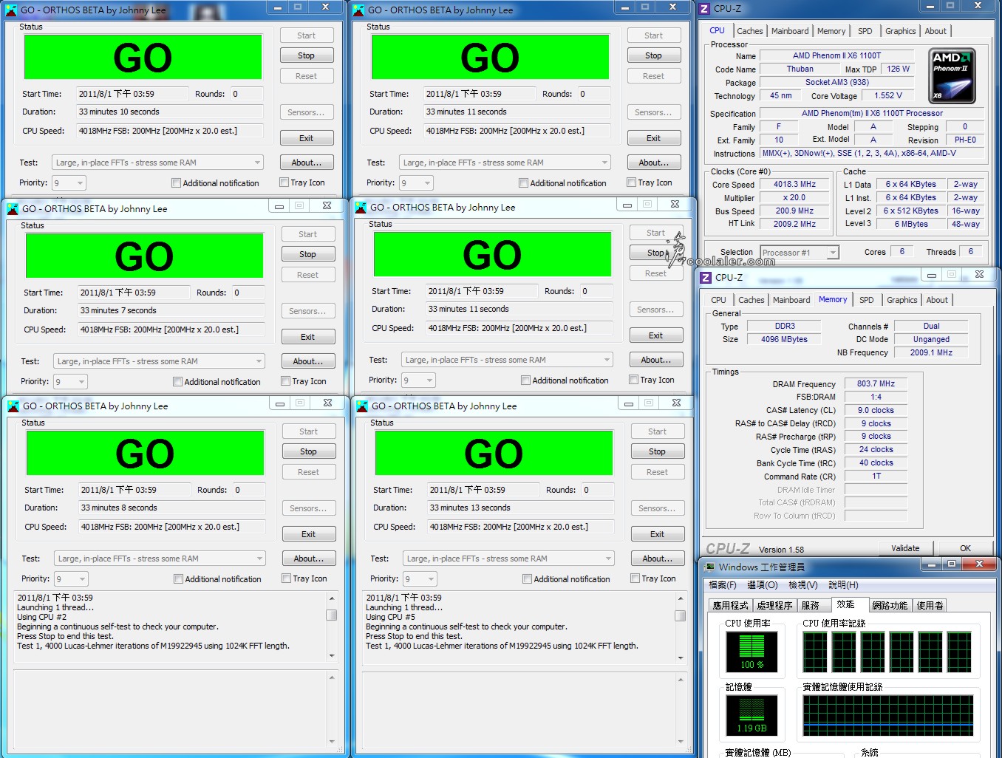Open the 檔案(F) menu in Task Manager
The height and width of the screenshot is (758, 1002).
[x=723, y=584]
